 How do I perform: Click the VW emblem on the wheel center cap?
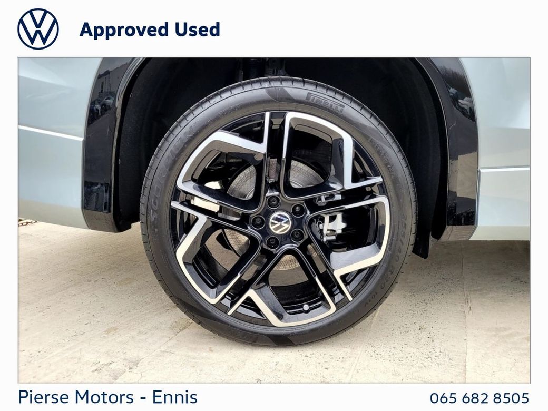pos(280,222)
